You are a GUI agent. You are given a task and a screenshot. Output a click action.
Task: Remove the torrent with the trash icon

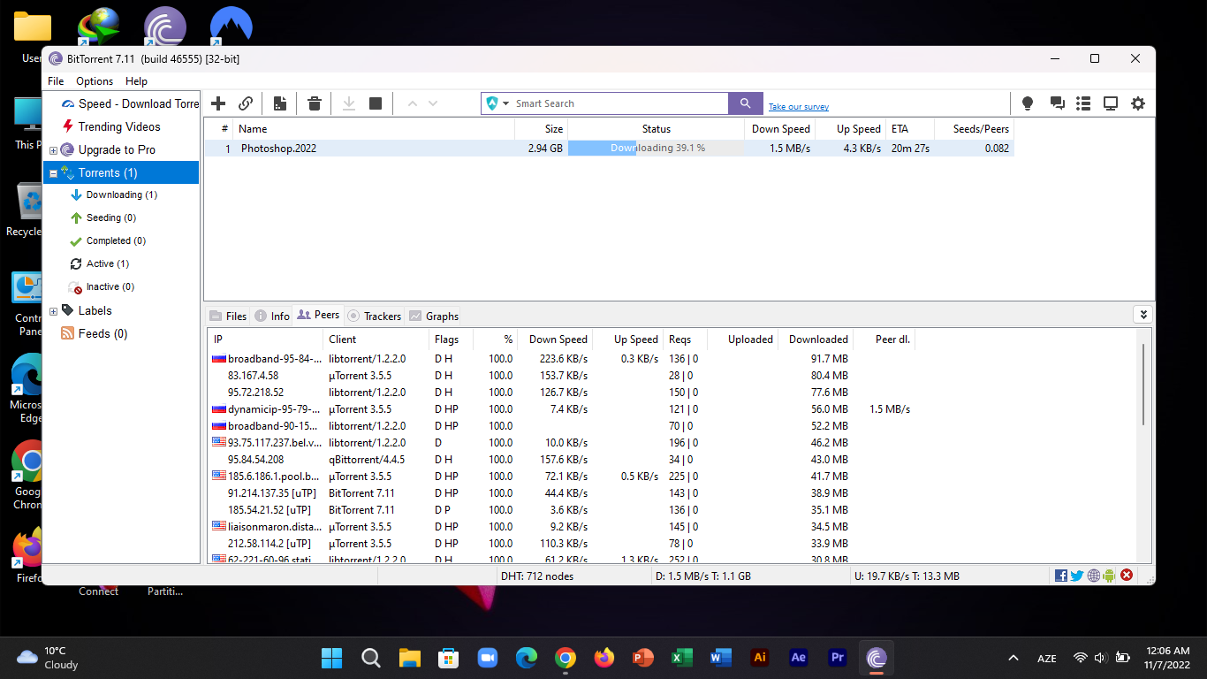coord(314,103)
